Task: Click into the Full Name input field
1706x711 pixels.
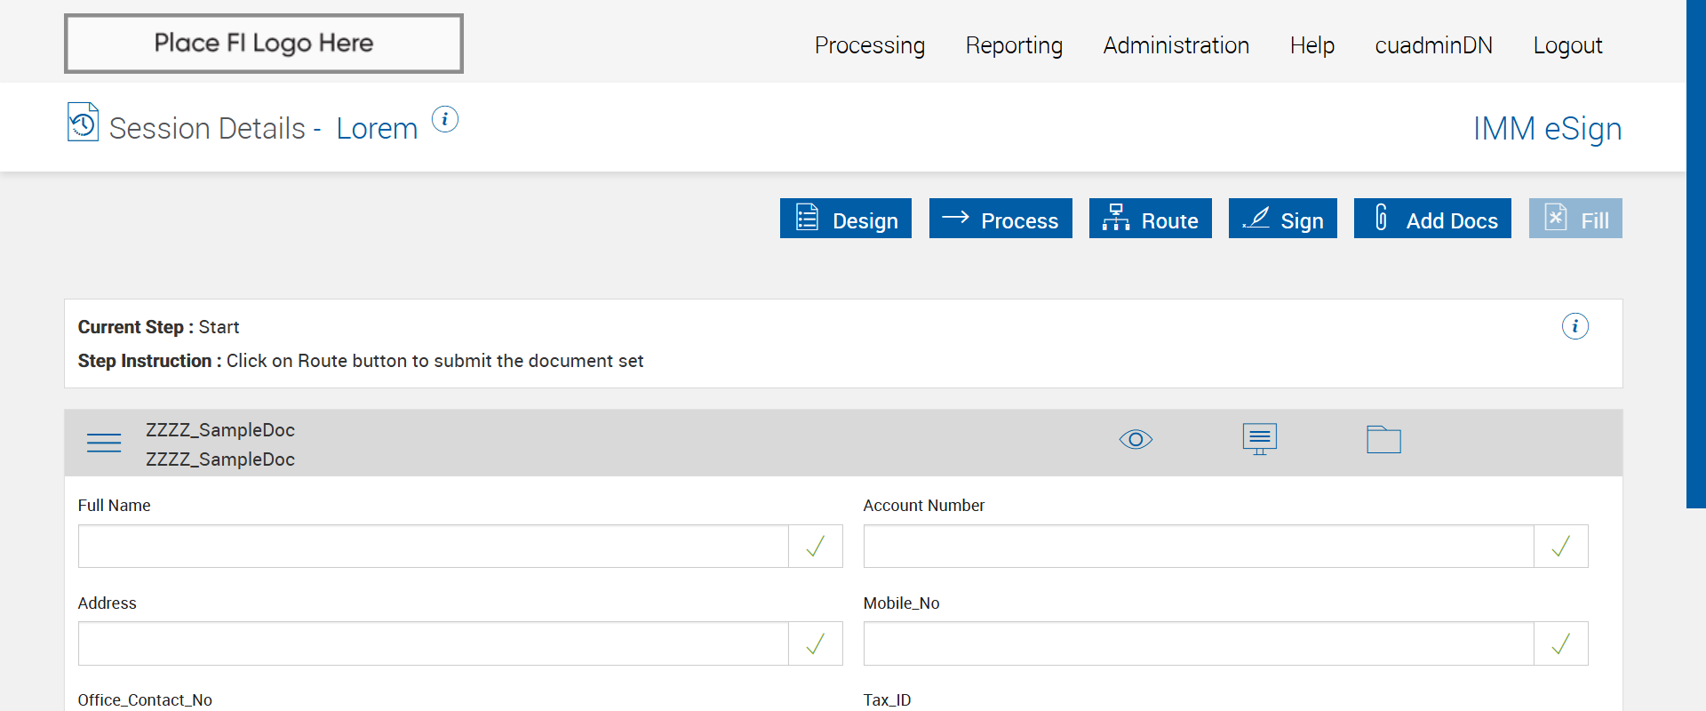Action: pos(433,547)
